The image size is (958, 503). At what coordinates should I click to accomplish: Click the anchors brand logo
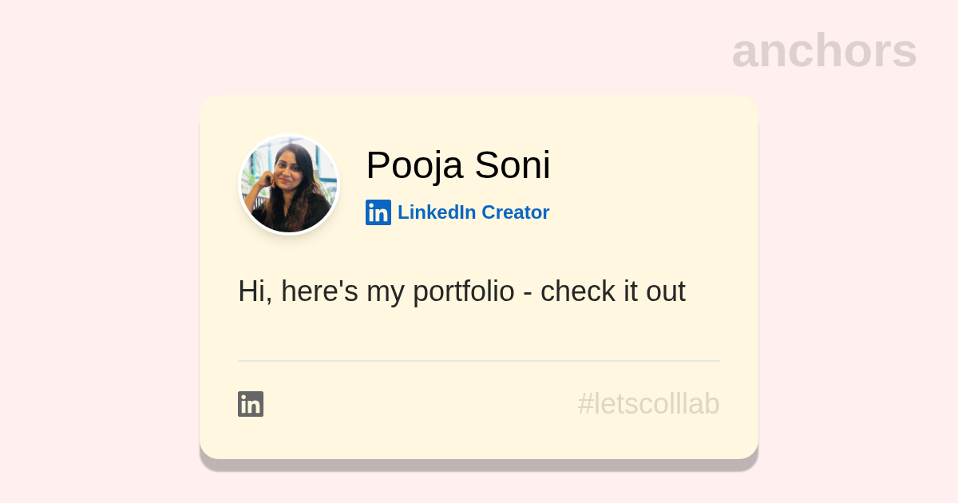(824, 50)
